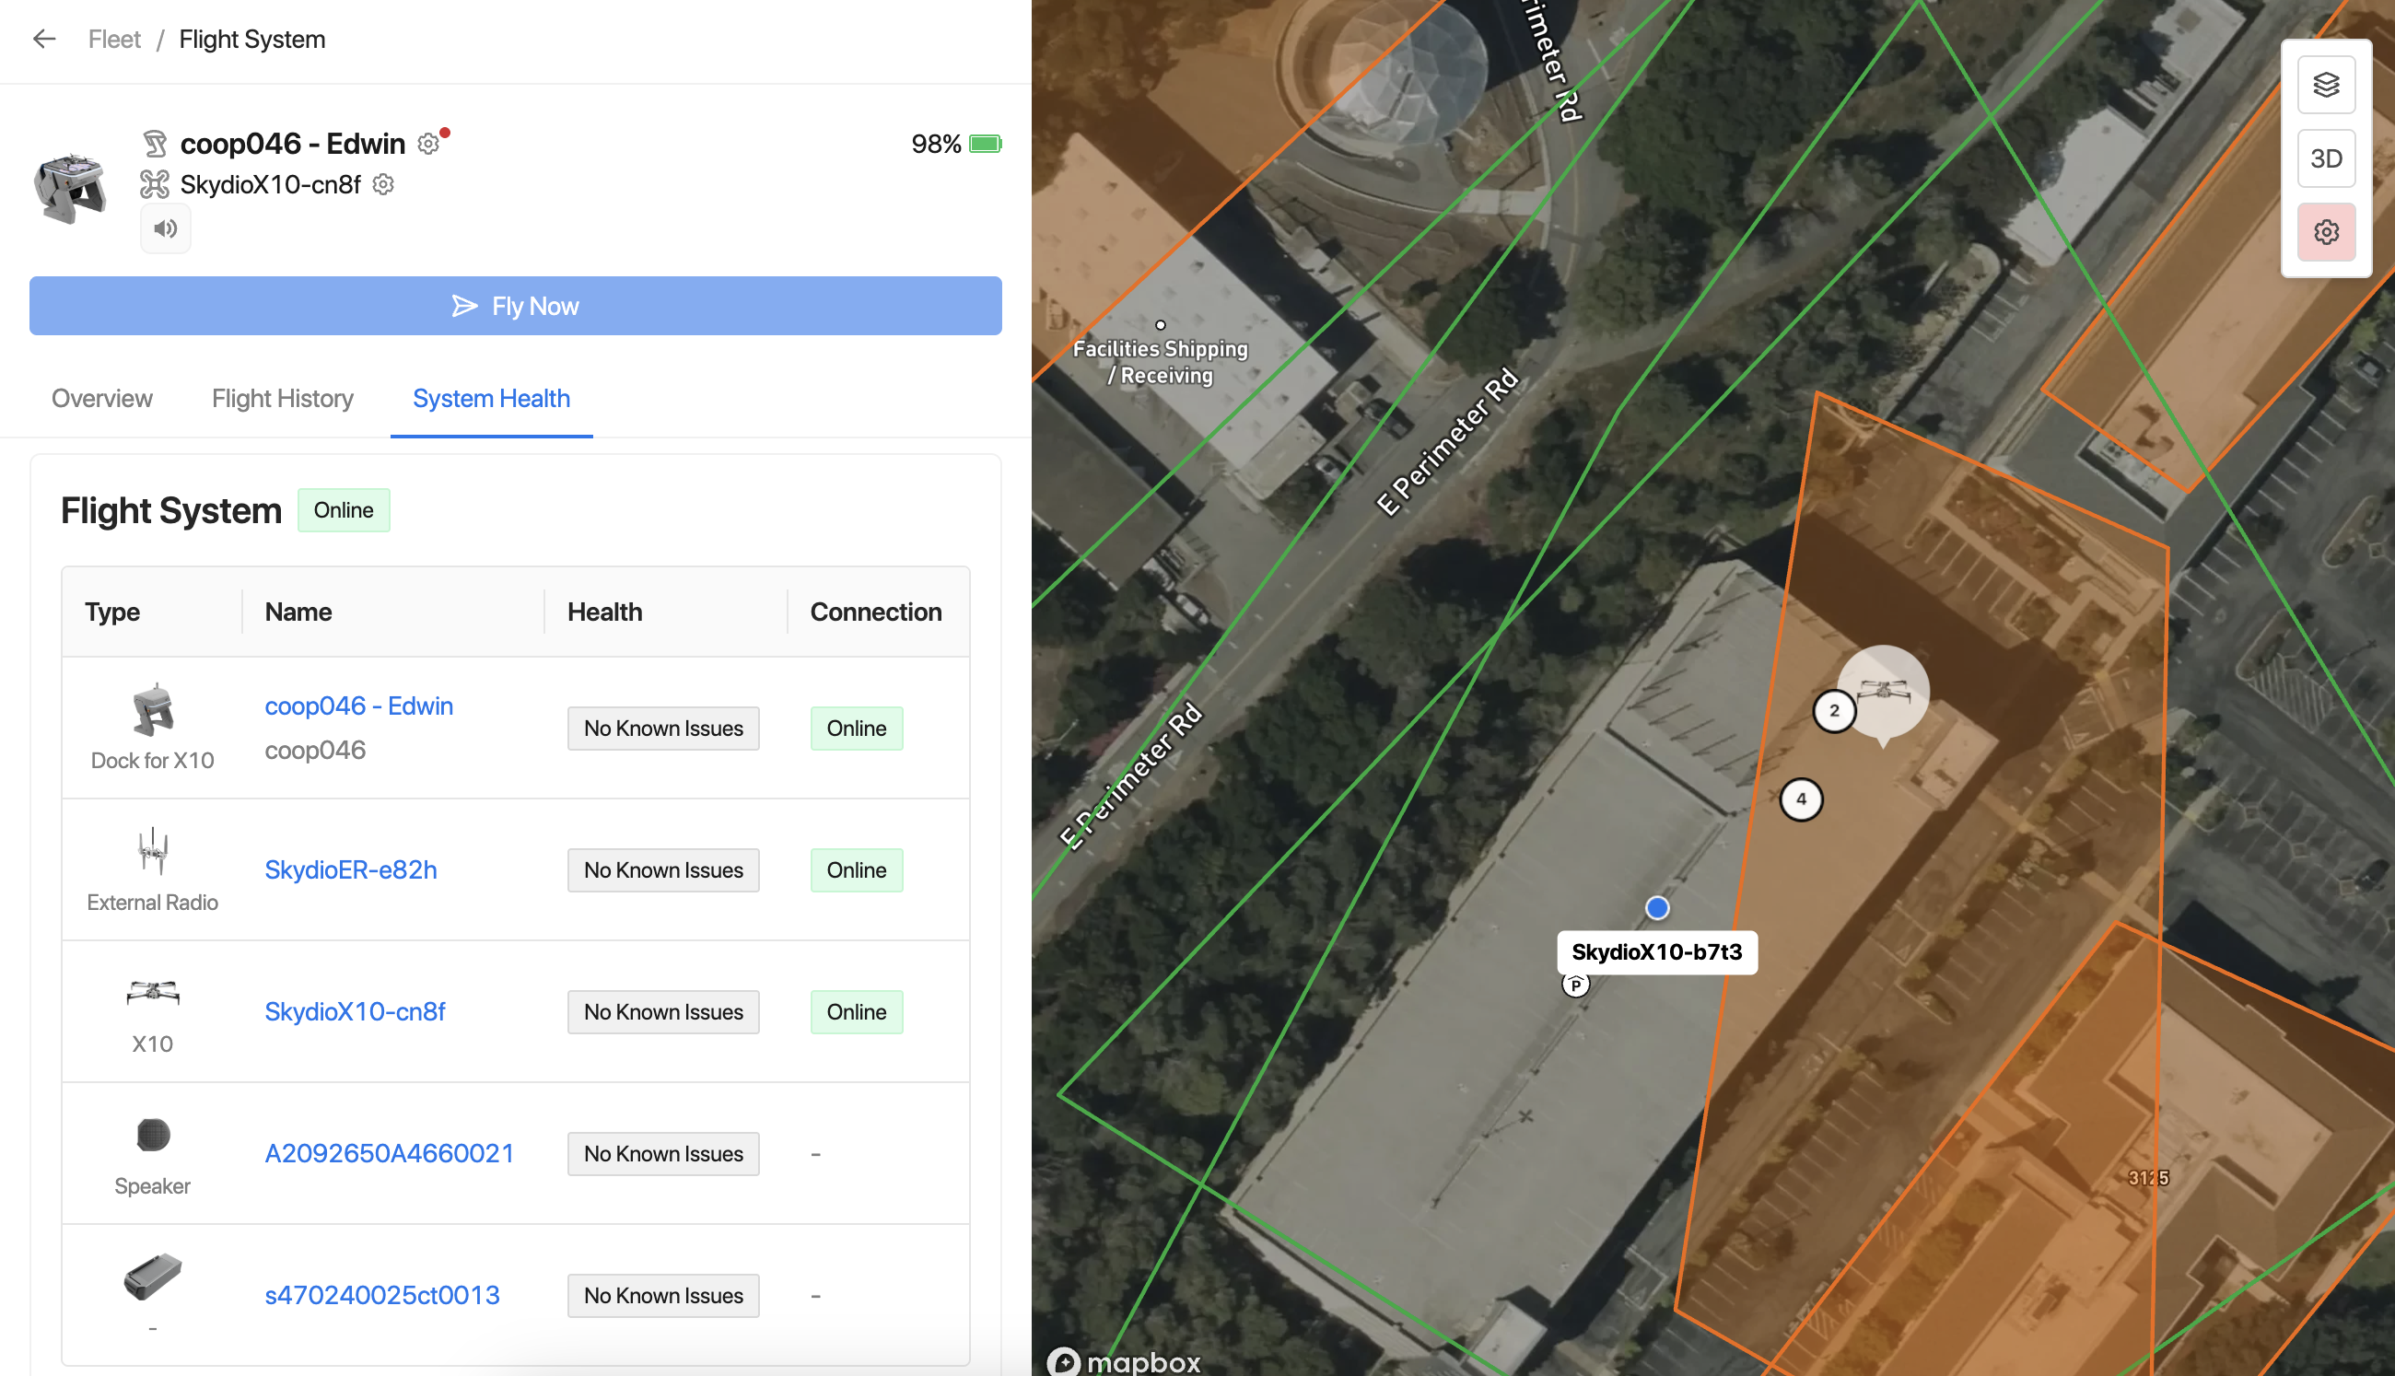Click the Facilities Shipping / Receiving map label
The width and height of the screenshot is (2395, 1376).
click(1161, 362)
